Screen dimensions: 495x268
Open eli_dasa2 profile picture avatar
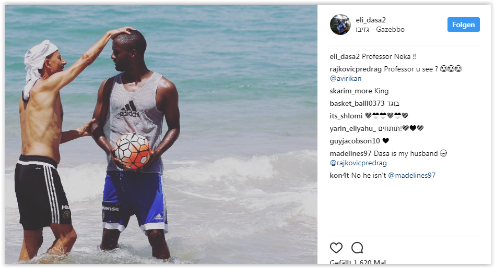point(340,25)
